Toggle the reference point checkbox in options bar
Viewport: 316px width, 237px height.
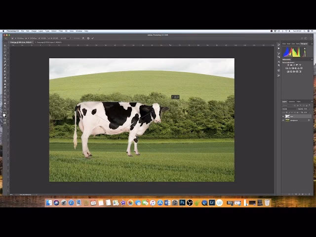click(x=12, y=39)
